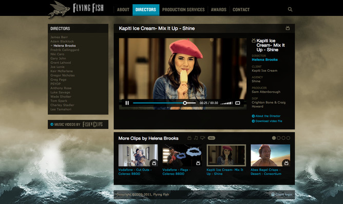343x204 pixels.
Task: Filter clips by music note icon
Action: 196,138
